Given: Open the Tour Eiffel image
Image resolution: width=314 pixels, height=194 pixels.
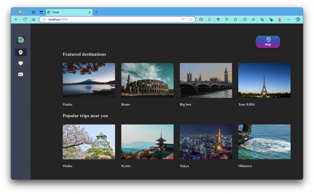Looking at the screenshot, I should pyautogui.click(x=264, y=80).
